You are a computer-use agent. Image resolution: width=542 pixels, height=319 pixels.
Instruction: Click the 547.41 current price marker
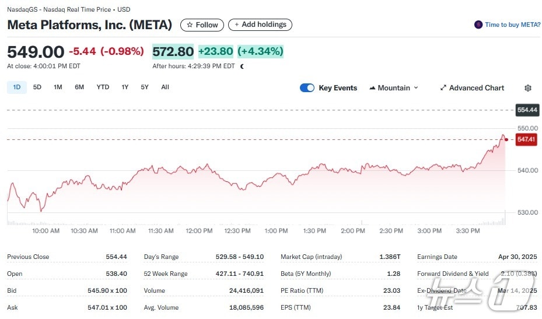click(527, 140)
